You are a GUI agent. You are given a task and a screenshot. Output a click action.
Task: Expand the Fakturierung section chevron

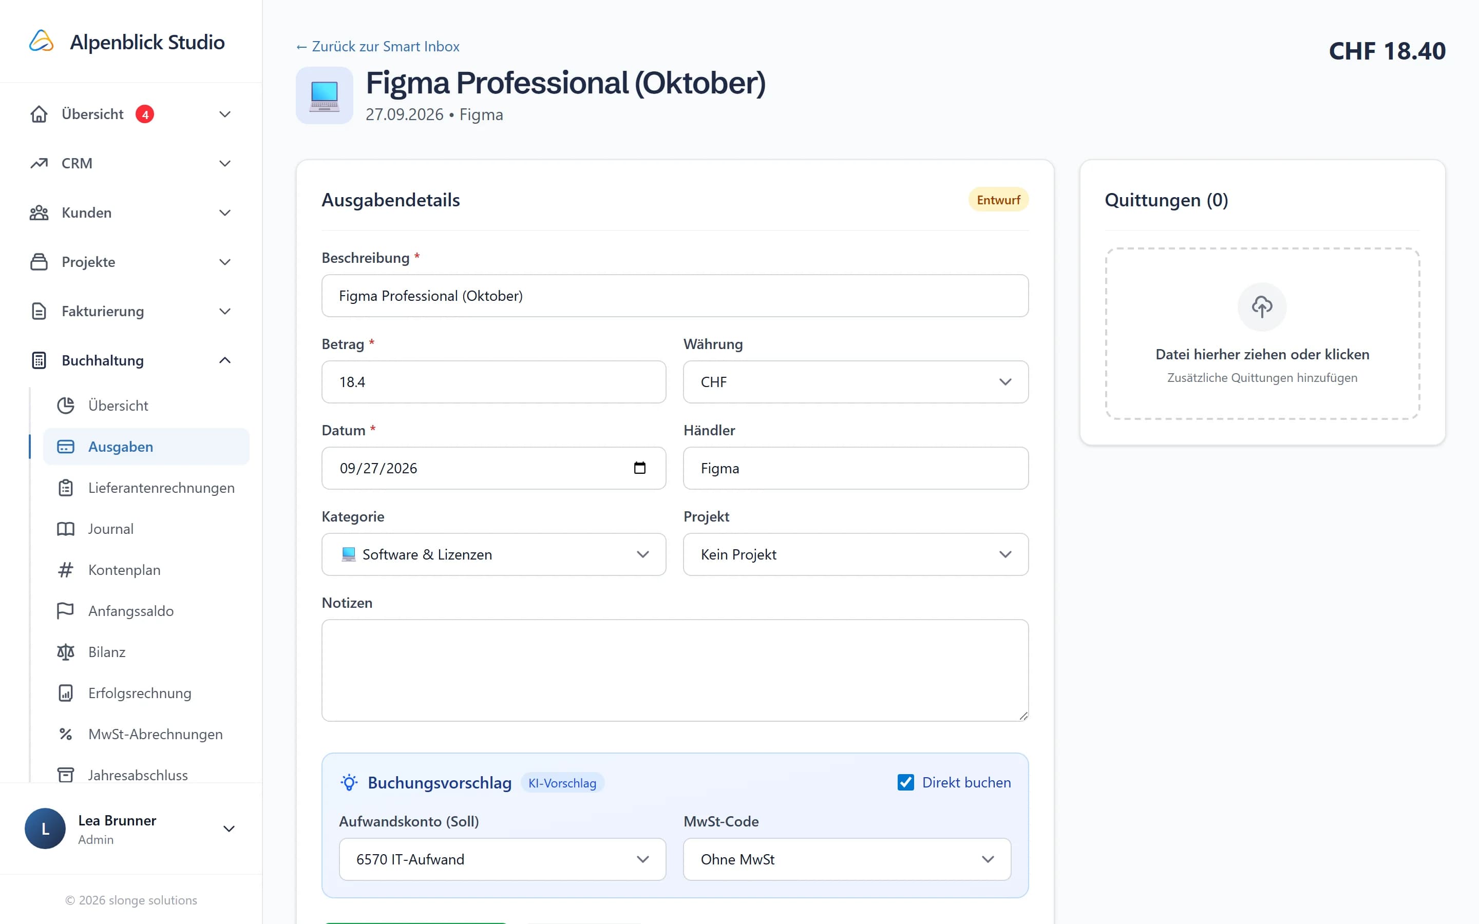tap(225, 311)
